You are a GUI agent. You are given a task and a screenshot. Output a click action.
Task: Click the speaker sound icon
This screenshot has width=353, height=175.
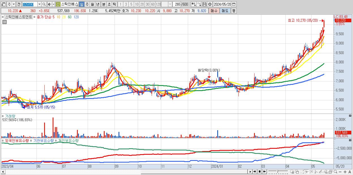[49, 4]
